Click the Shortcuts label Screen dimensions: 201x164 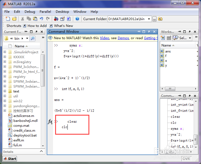point(14,26)
